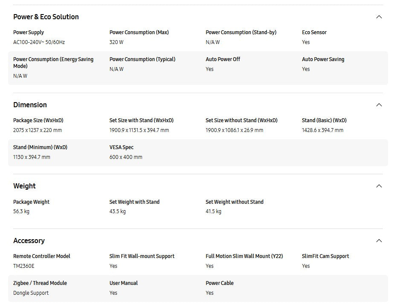Collapse the Accessory section chevron
Image resolution: width=397 pixels, height=305 pixels.
(379, 241)
